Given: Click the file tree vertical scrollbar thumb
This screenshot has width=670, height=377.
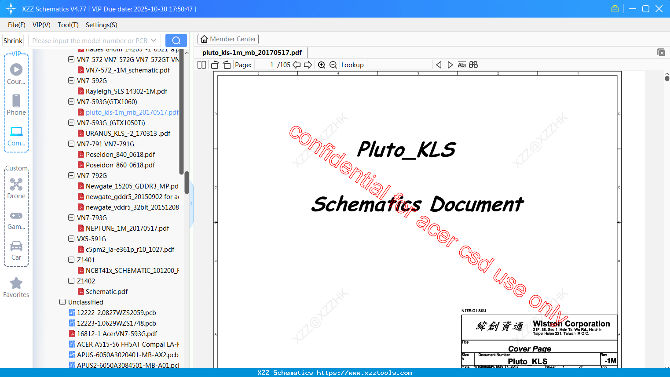Looking at the screenshot, I should [x=187, y=182].
